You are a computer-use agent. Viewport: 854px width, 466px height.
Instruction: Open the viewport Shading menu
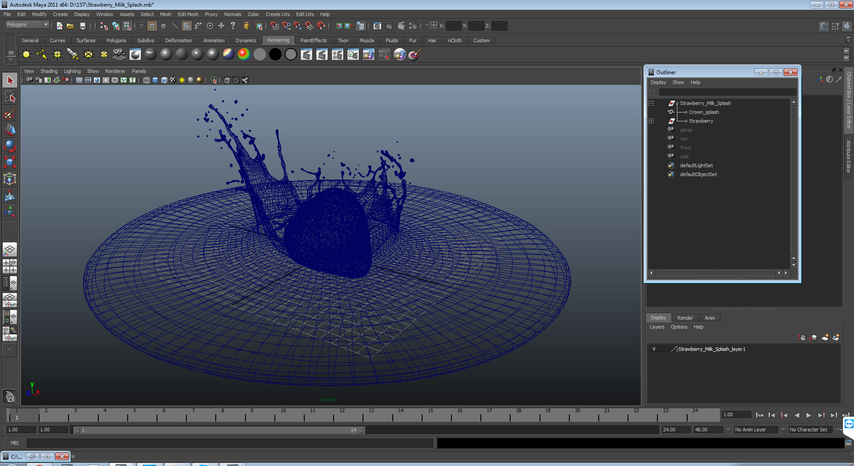tap(49, 71)
